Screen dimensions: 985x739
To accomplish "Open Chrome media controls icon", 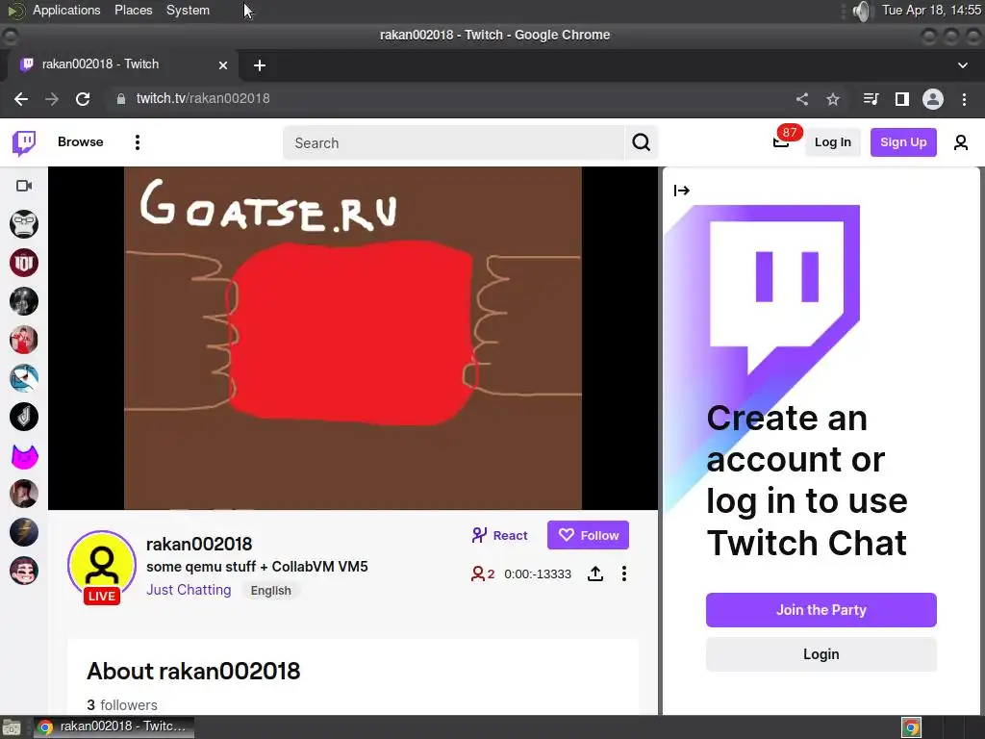I will point(871,99).
